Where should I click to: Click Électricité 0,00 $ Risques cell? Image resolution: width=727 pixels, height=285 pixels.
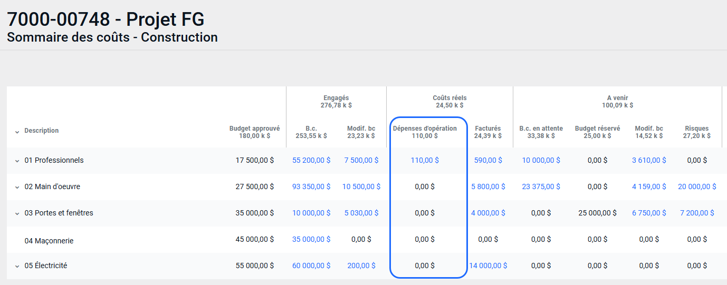coord(697,266)
